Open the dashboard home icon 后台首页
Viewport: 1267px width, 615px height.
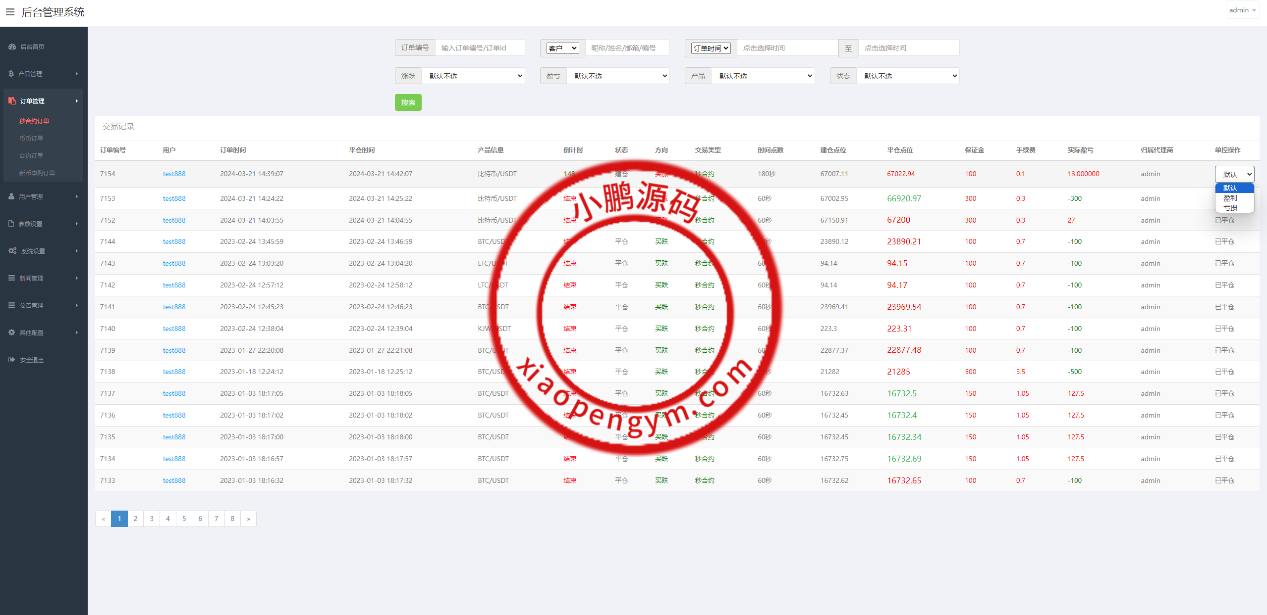point(12,47)
